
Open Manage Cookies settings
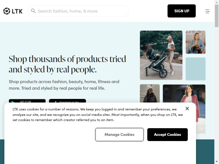119,134
